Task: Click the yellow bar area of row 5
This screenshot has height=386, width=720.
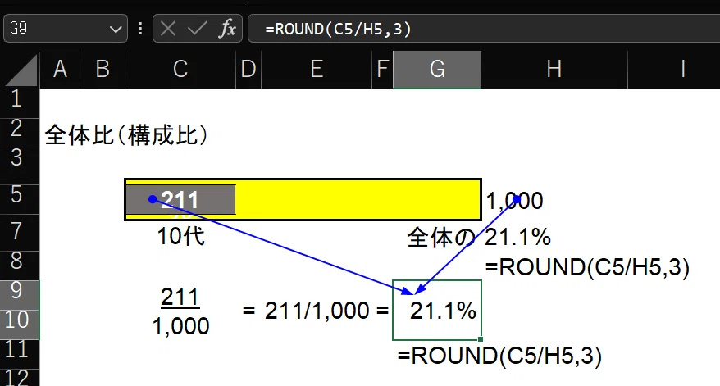Action: click(x=358, y=200)
